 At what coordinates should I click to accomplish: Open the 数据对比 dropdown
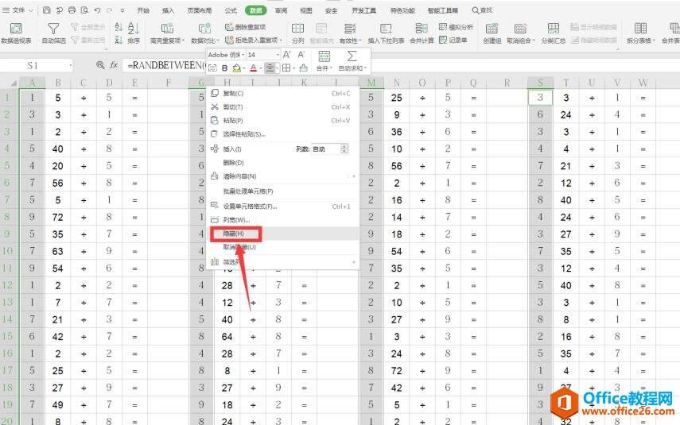click(204, 33)
